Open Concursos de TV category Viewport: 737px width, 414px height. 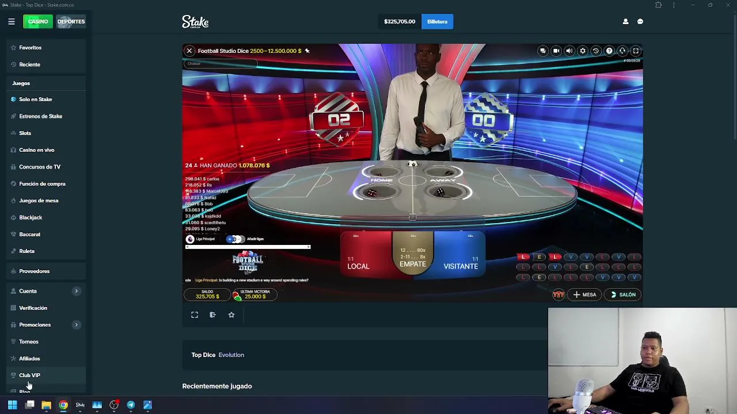click(47, 167)
